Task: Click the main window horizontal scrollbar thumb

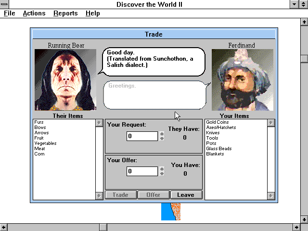Action: 103,227
